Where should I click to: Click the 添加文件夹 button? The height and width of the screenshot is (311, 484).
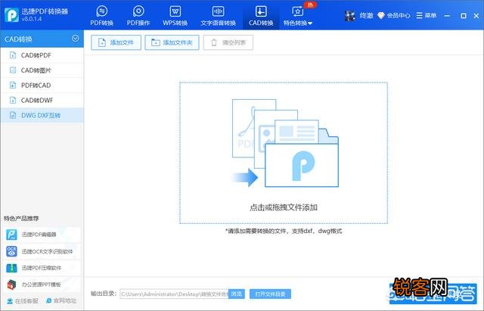172,42
